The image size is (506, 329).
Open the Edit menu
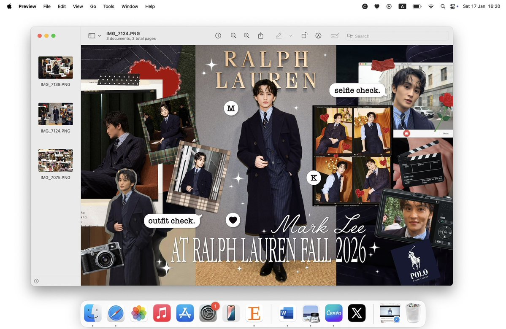[x=62, y=6]
